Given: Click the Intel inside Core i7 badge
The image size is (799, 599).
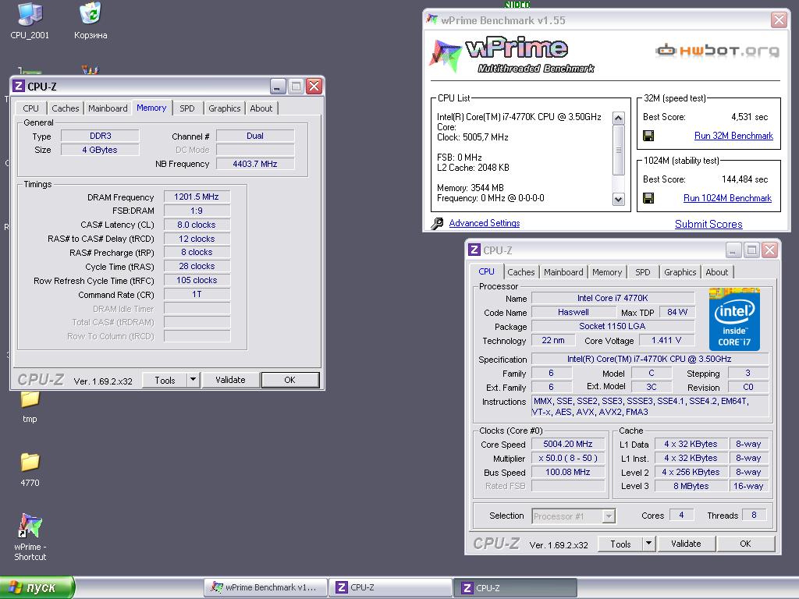Looking at the screenshot, I should coord(734,319).
